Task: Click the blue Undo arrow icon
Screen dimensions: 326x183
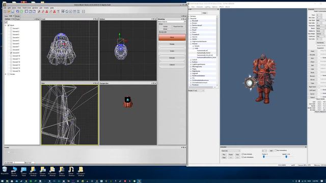Action: click(17, 12)
